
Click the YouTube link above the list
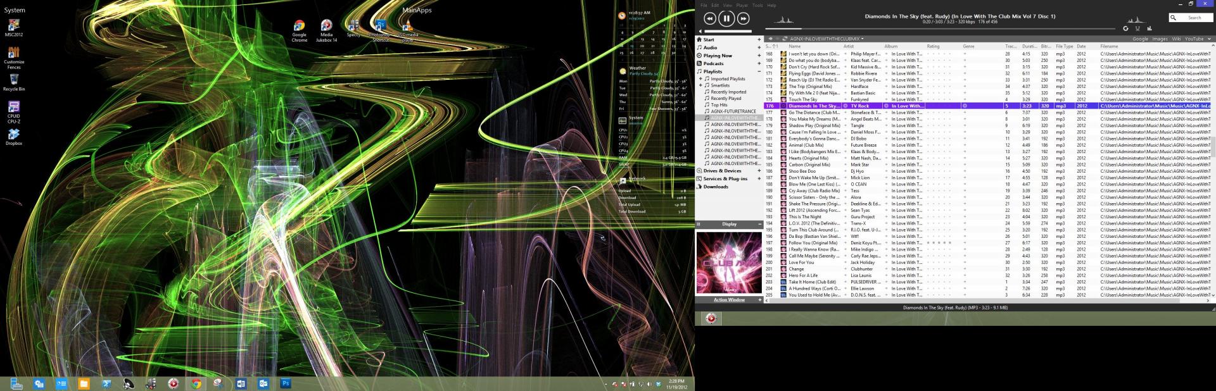(1194, 39)
